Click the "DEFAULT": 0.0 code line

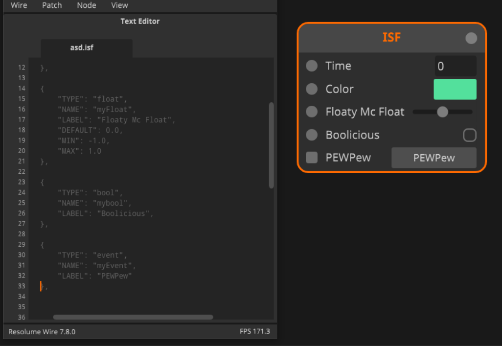tap(91, 130)
